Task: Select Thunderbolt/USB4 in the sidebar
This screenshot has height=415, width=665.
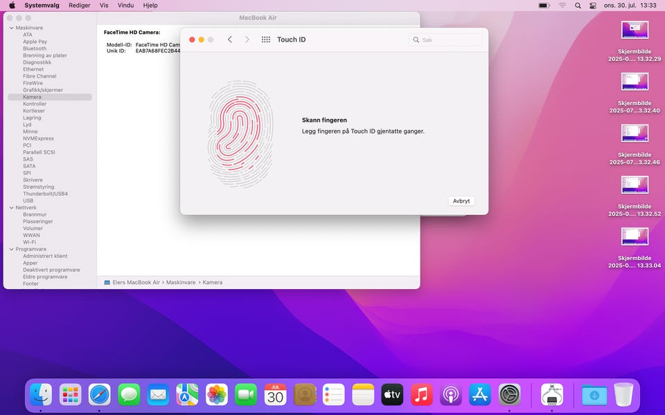Action: [x=45, y=194]
